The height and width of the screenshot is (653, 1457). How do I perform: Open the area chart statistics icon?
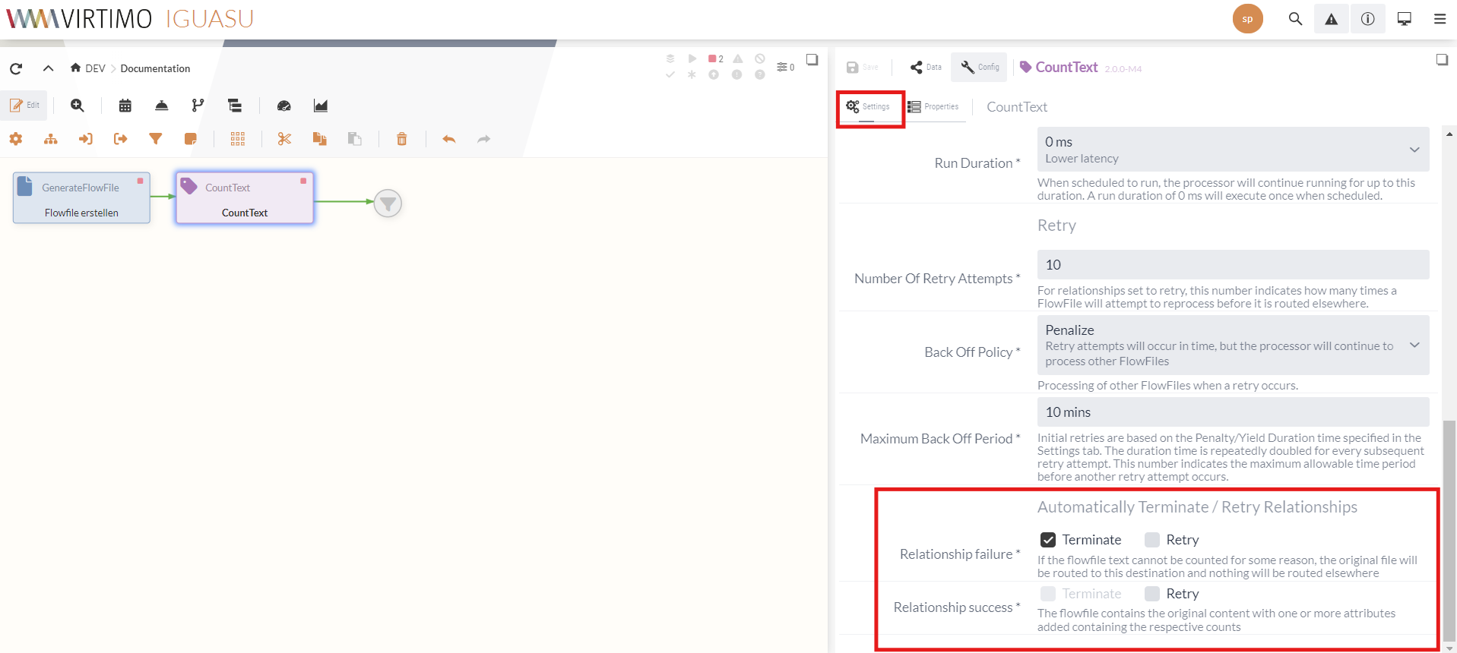[x=321, y=106]
